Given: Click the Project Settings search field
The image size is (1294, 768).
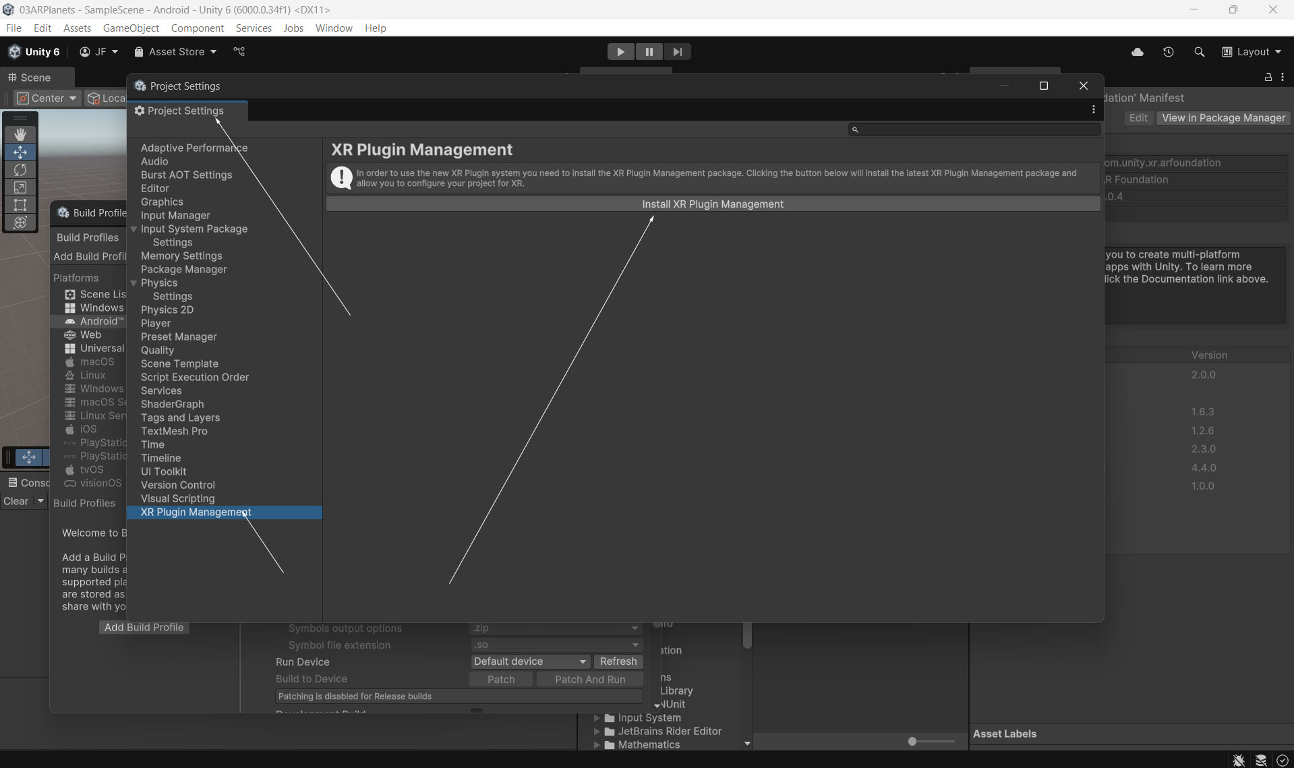Looking at the screenshot, I should click(x=974, y=129).
